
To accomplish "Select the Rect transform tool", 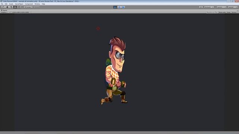I will [x=19, y=7].
